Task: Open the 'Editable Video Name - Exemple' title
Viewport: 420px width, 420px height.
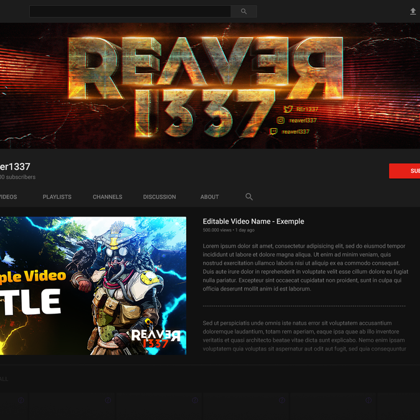Action: pos(253,221)
